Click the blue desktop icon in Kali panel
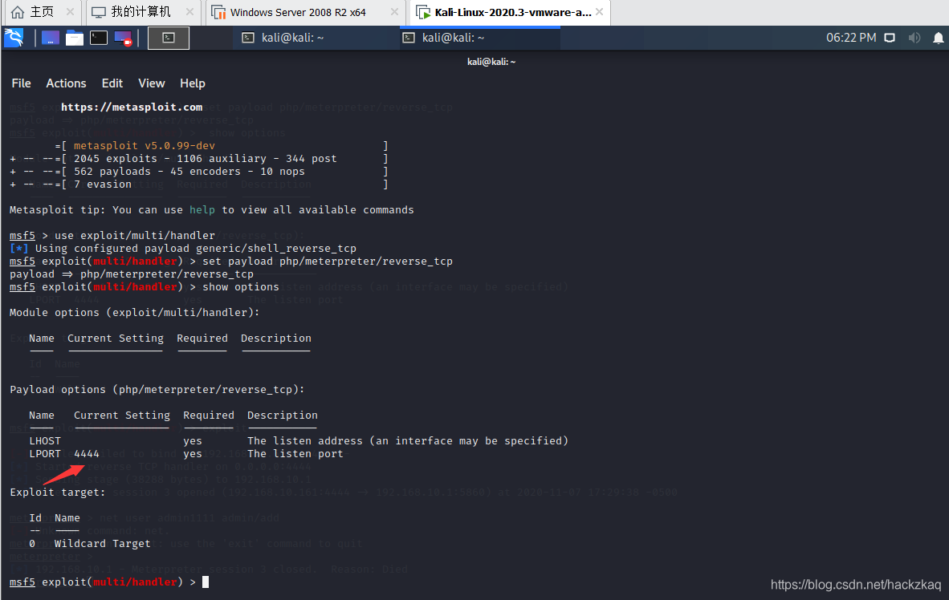The width and height of the screenshot is (949, 600). (51, 39)
